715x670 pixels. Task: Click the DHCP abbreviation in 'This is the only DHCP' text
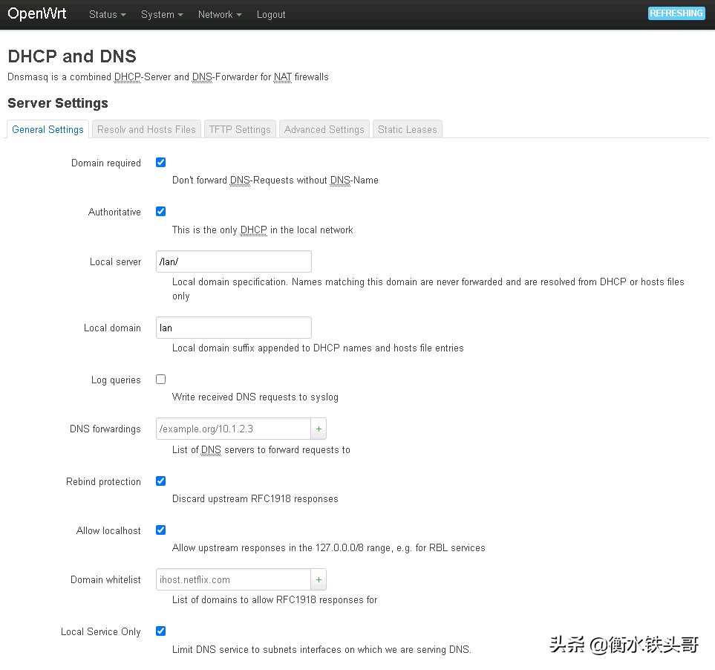[x=253, y=230]
